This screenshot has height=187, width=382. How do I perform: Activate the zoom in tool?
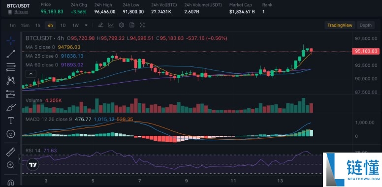(x=10, y=165)
